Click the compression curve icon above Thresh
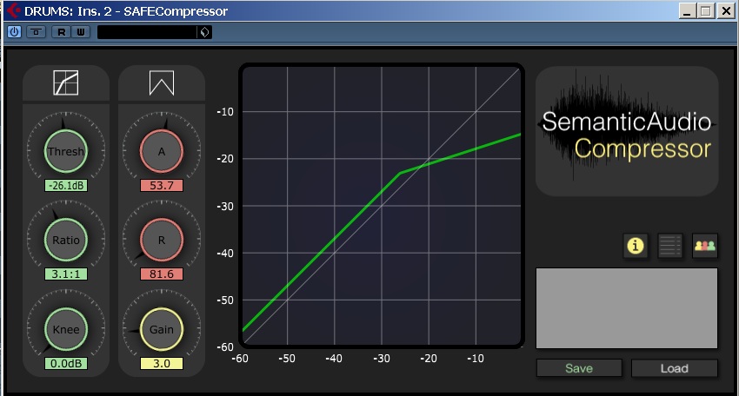739x396 pixels. click(66, 82)
